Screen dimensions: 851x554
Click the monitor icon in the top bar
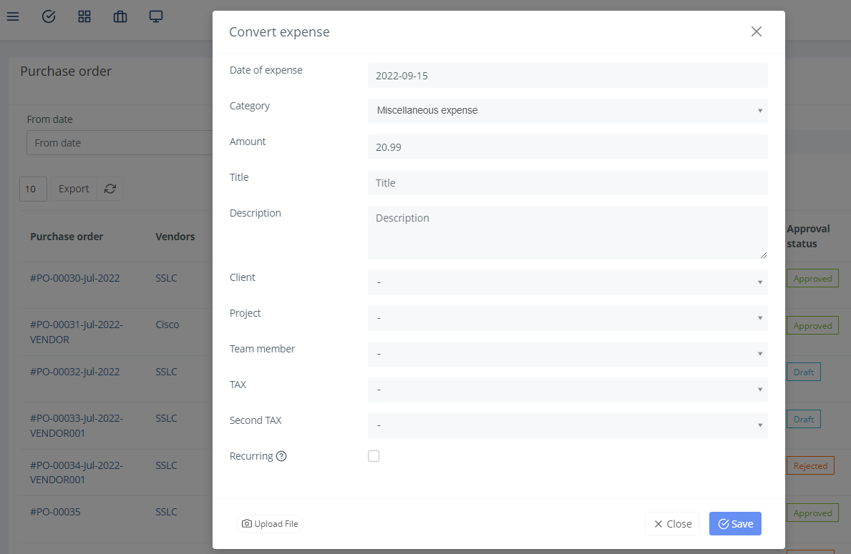tap(156, 16)
